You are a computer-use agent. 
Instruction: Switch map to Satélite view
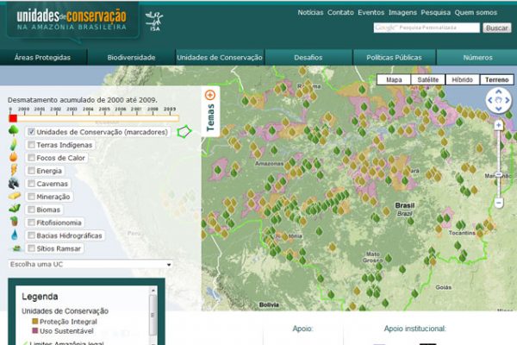[x=425, y=79]
